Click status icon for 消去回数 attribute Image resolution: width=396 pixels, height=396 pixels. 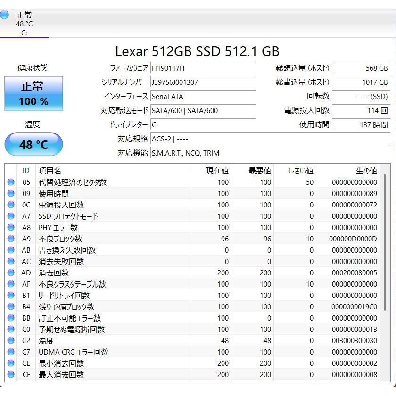coord(10,273)
